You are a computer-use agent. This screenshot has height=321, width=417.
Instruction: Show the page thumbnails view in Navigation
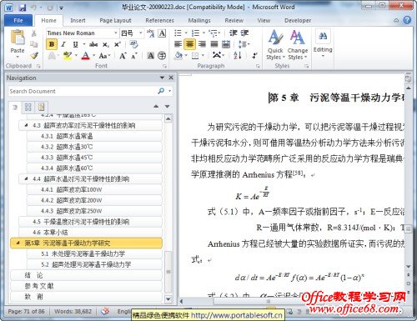(x=28, y=107)
